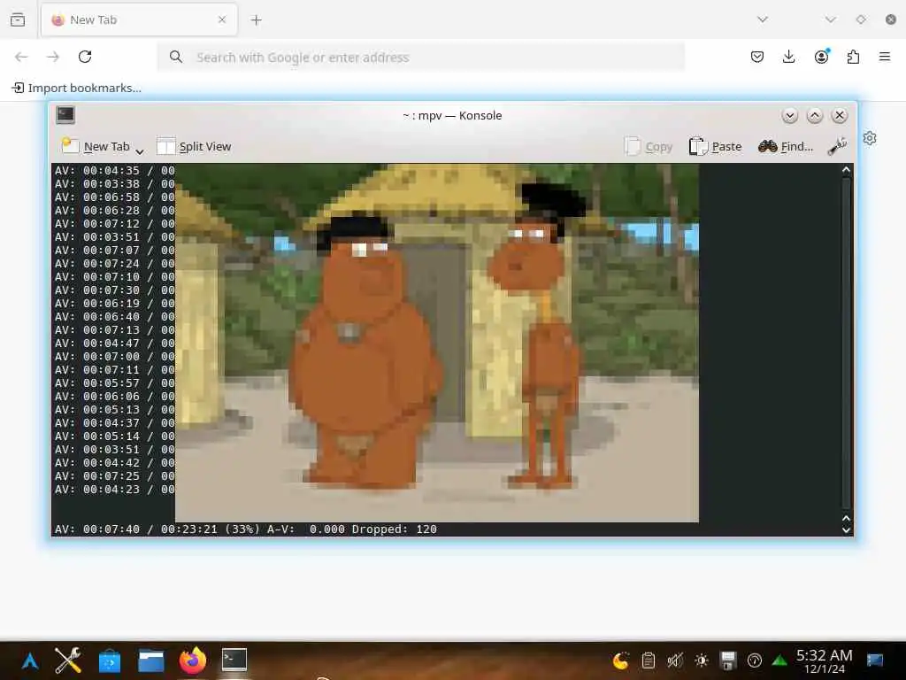The width and height of the screenshot is (906, 680).
Task: Click the line AV: 00:07:12
Action: pyautogui.click(x=114, y=223)
